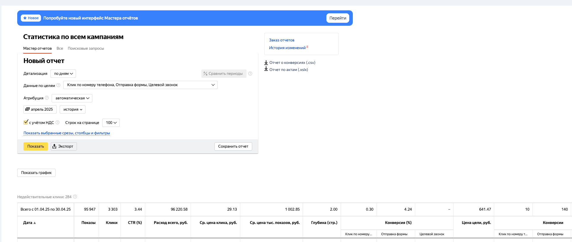Click help icon next to 'Данные по целям'
572x242 pixels.
coord(59,85)
